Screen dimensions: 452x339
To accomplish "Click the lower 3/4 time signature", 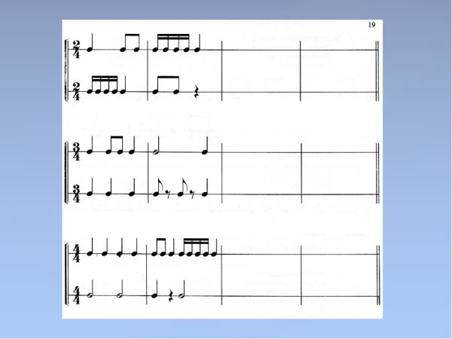I will (76, 194).
